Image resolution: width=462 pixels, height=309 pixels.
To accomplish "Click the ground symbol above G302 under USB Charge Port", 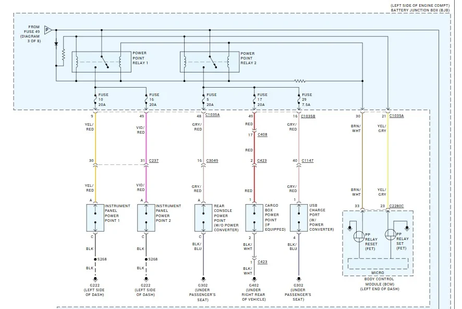I will (299, 279).
